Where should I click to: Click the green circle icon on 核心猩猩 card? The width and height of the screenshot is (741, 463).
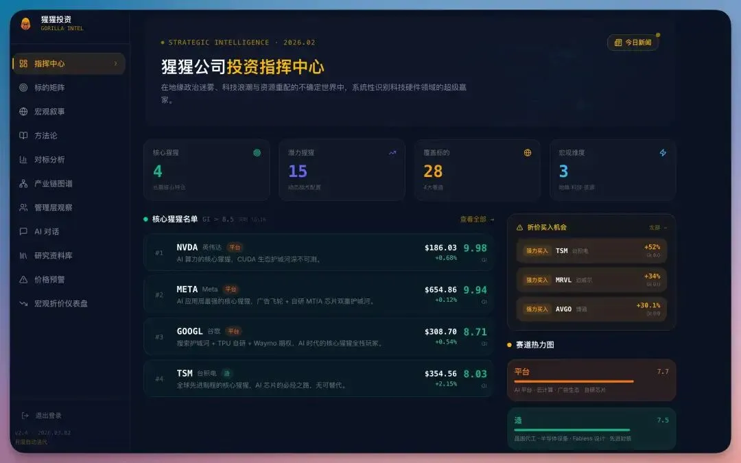tap(257, 152)
